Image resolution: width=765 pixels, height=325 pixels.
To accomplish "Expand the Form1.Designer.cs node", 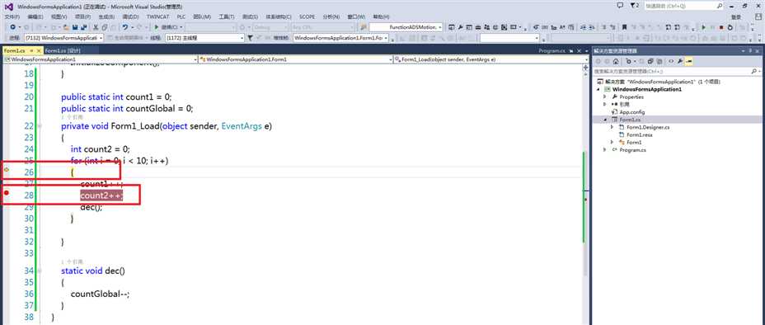I will pyautogui.click(x=612, y=127).
